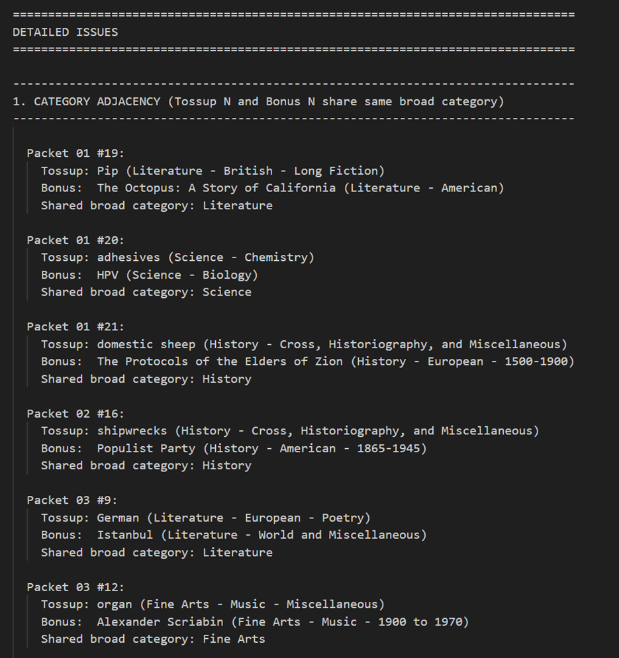Click the "Packet 01 #19:" line
619x658 pixels.
point(75,153)
